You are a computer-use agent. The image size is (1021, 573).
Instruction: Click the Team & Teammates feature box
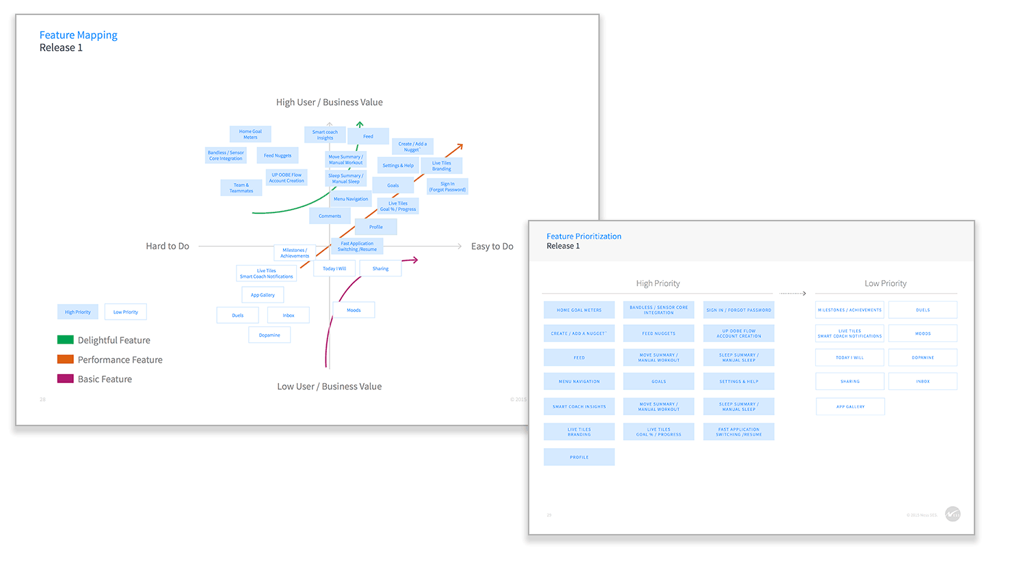[241, 188]
